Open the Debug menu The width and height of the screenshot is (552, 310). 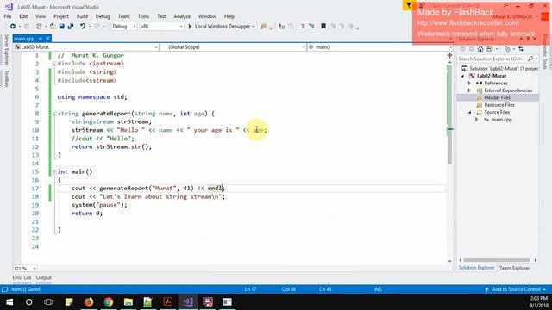(x=103, y=16)
